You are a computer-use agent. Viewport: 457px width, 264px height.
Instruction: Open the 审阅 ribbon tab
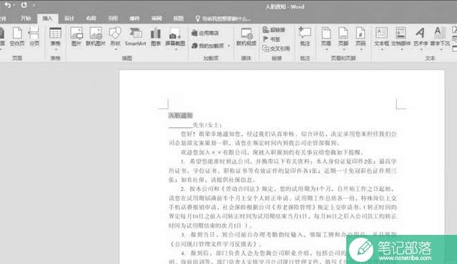[x=156, y=19]
